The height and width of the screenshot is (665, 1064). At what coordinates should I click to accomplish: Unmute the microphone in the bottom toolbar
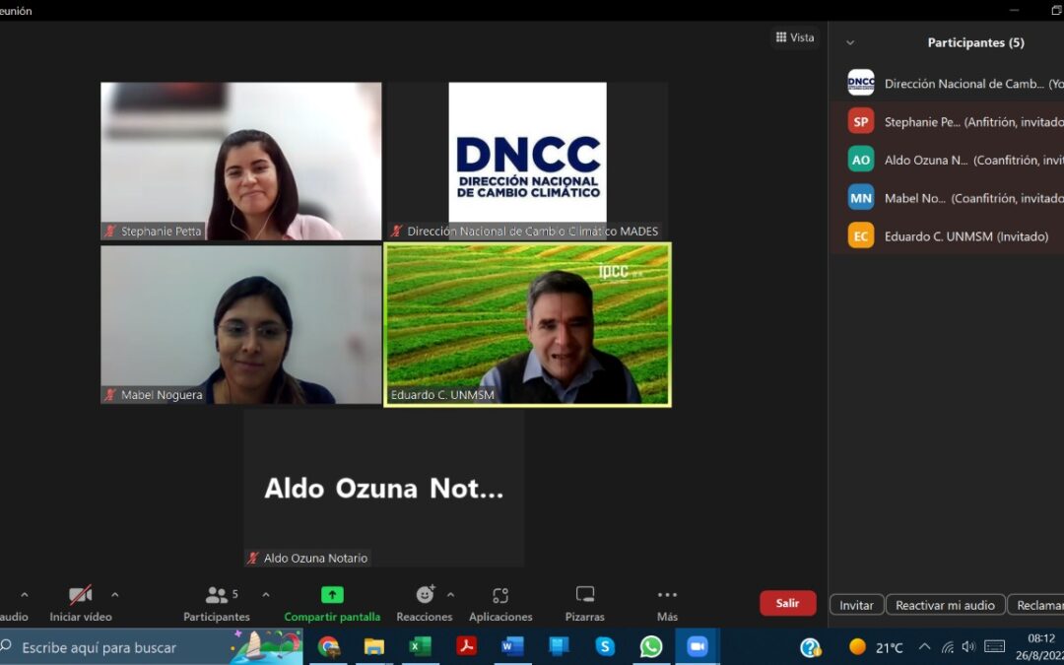point(10,603)
